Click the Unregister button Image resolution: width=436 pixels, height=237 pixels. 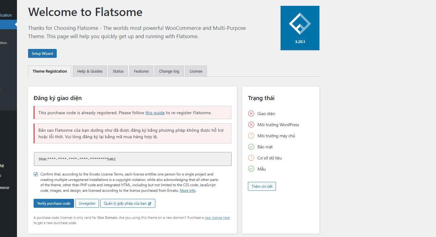pos(87,203)
